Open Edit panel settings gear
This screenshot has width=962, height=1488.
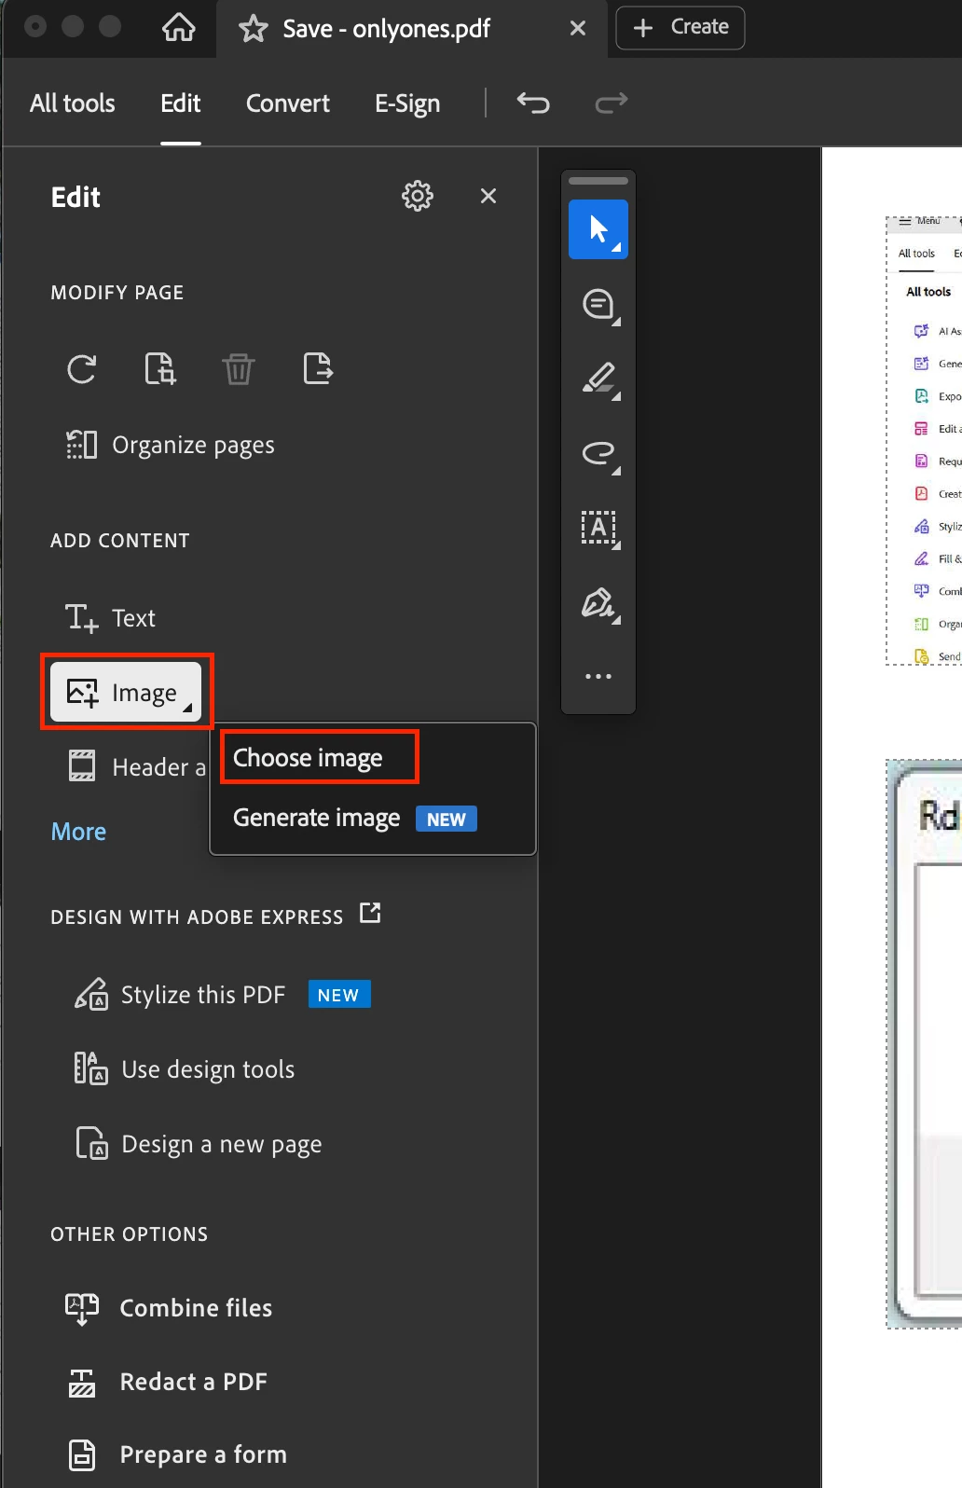click(x=417, y=196)
